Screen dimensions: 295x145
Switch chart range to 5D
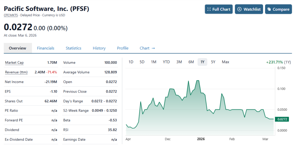click(x=142, y=62)
